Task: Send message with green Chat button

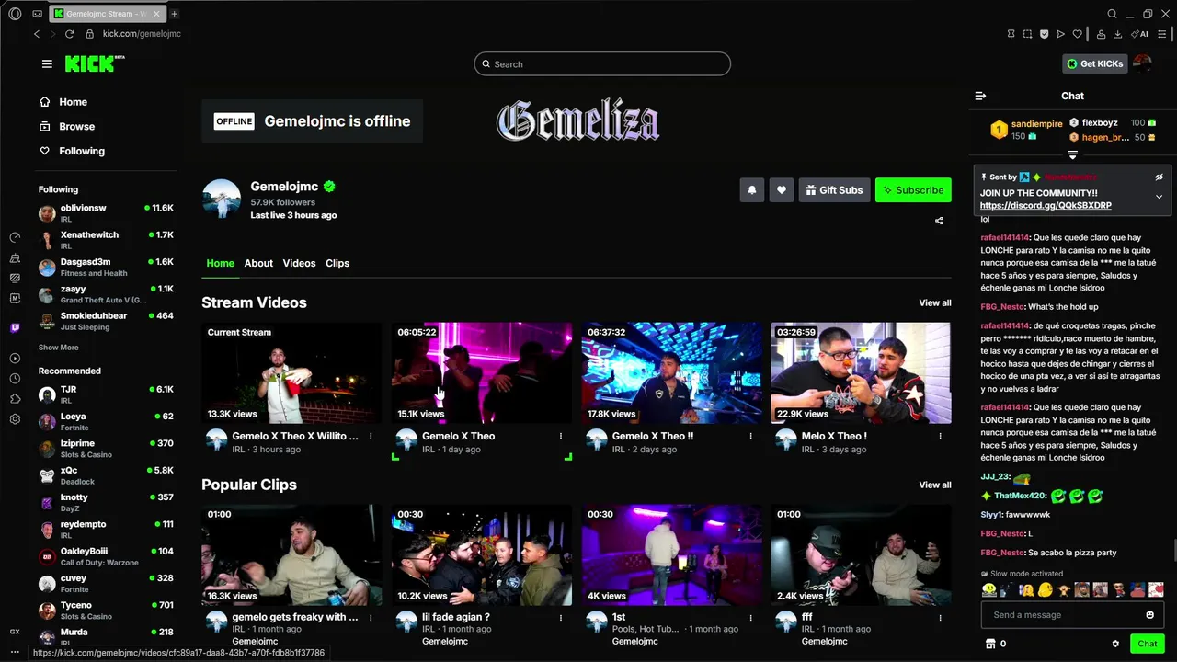Action: click(1148, 644)
